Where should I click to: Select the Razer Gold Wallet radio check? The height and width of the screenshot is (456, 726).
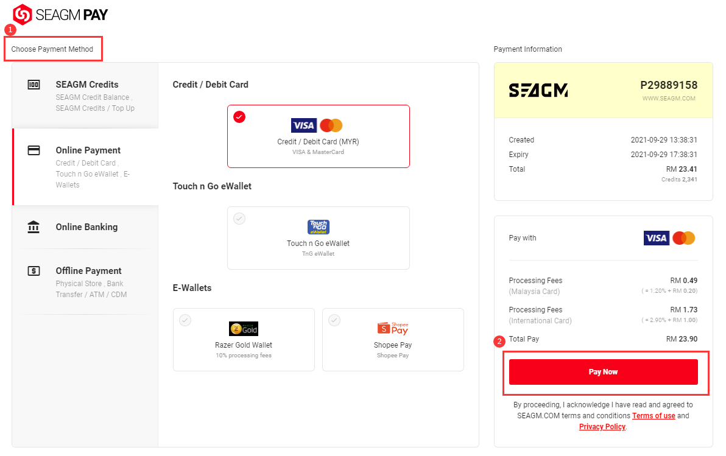click(x=185, y=320)
